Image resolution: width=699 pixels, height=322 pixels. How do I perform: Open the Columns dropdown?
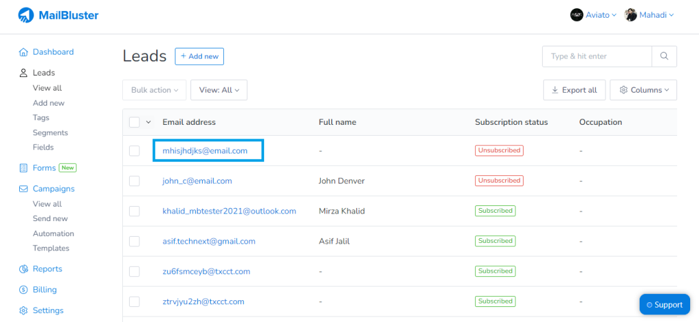click(x=643, y=90)
